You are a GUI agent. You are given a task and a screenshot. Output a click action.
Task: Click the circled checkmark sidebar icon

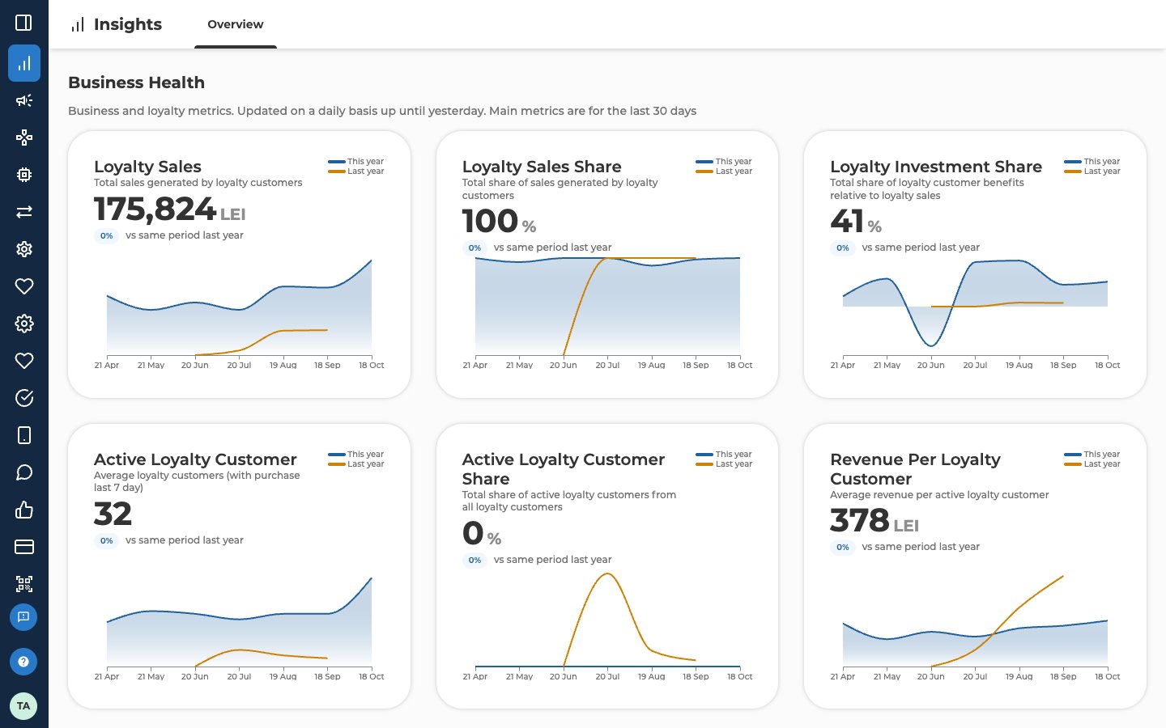tap(24, 398)
